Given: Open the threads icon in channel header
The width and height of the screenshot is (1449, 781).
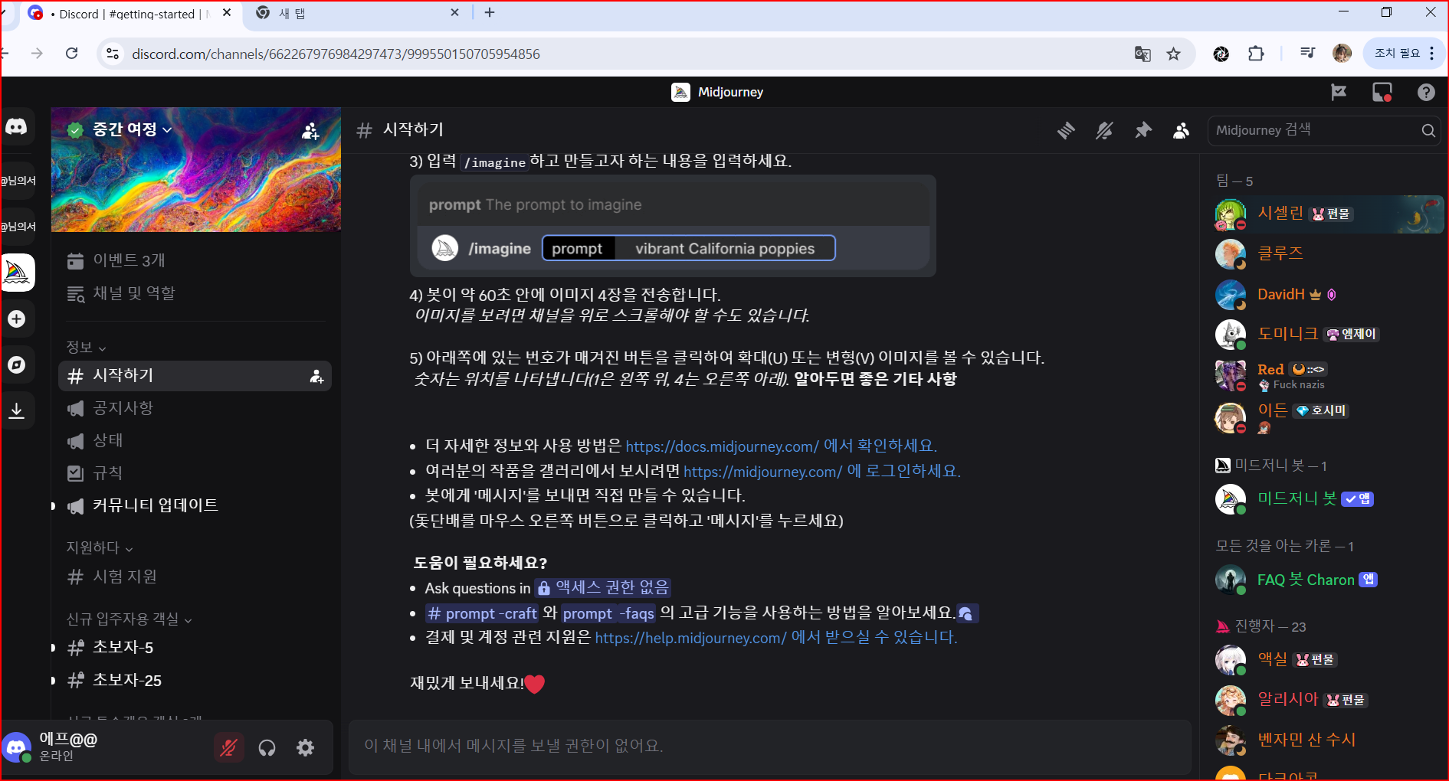Looking at the screenshot, I should point(1066,131).
